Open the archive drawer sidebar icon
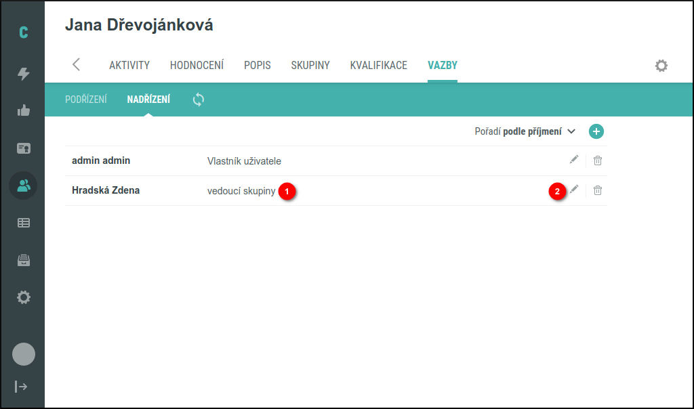 tap(24, 259)
